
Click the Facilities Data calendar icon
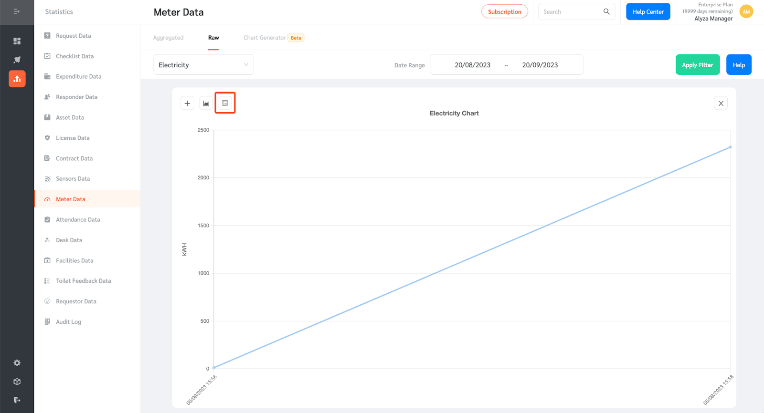point(47,260)
